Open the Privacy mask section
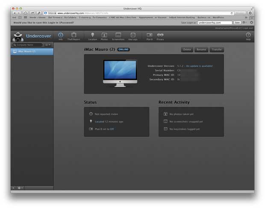The width and height of the screenshot is (265, 208). pos(160,36)
